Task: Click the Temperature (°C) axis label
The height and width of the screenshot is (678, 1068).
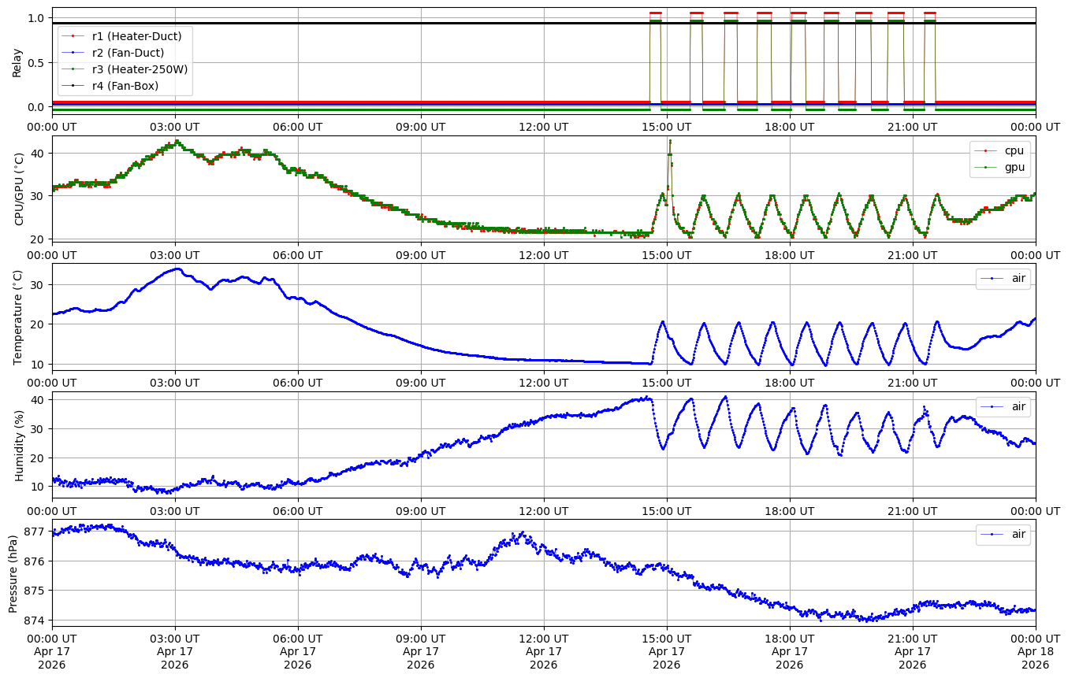Action: pos(17,317)
